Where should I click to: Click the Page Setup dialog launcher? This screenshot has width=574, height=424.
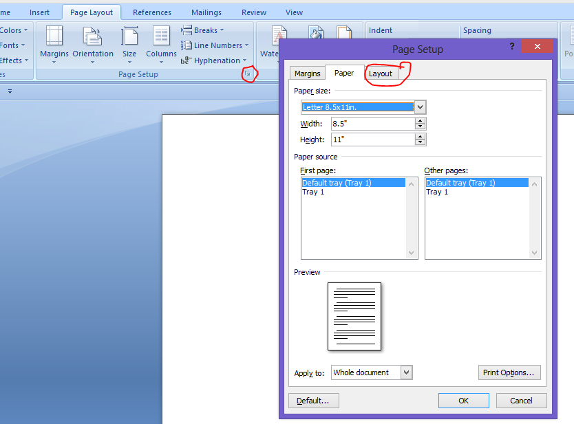248,74
